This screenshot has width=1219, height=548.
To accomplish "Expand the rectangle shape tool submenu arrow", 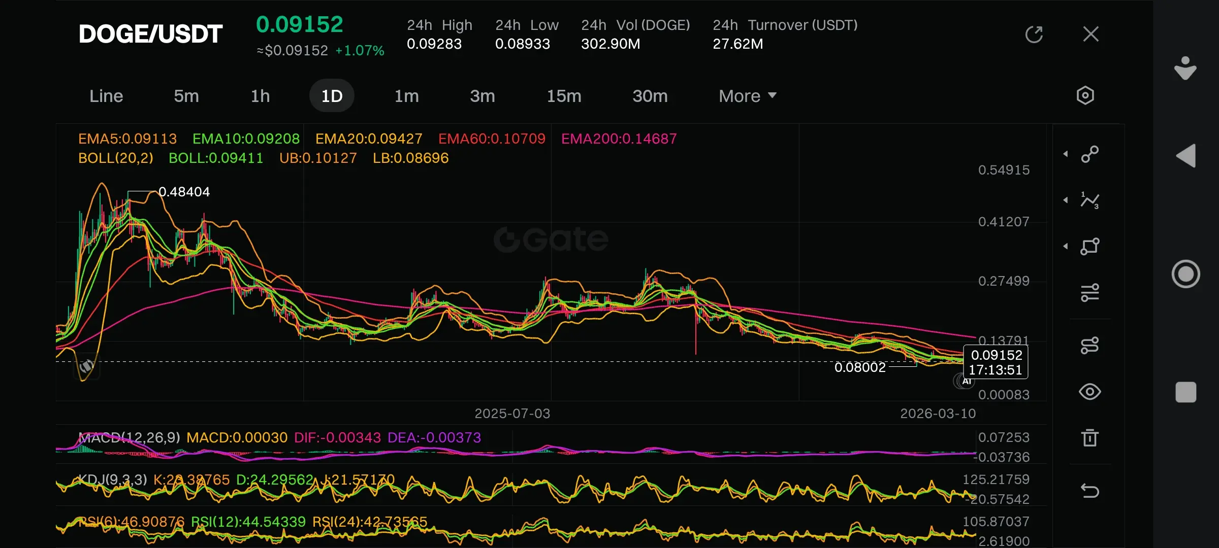I will (1066, 247).
